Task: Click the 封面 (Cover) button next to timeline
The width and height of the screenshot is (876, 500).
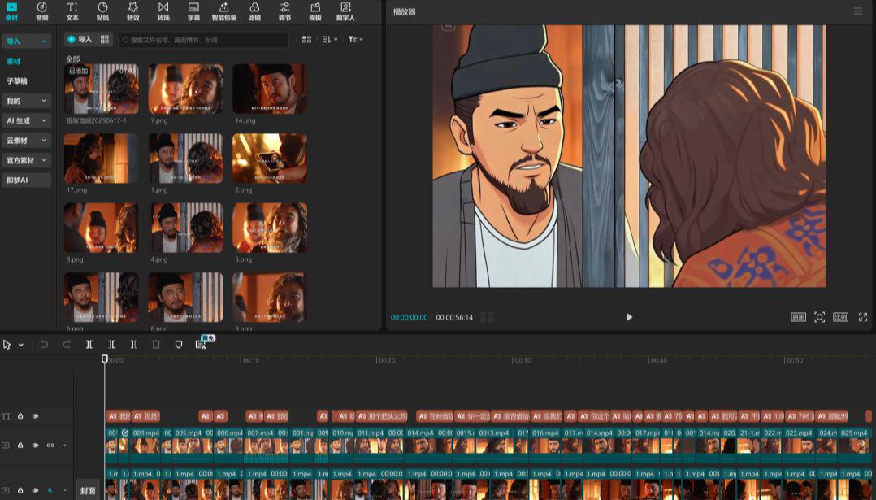Action: point(88,490)
